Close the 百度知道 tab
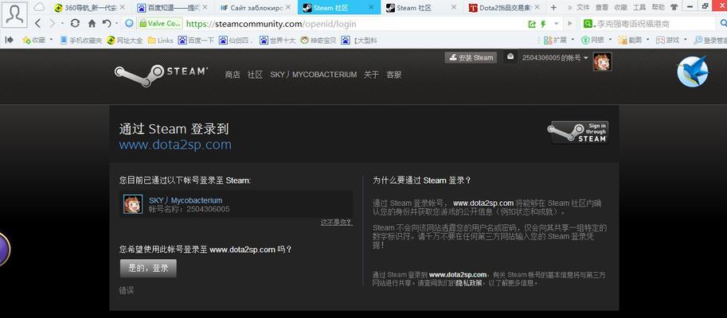Image resolution: width=727 pixels, height=318 pixels. 205,8
